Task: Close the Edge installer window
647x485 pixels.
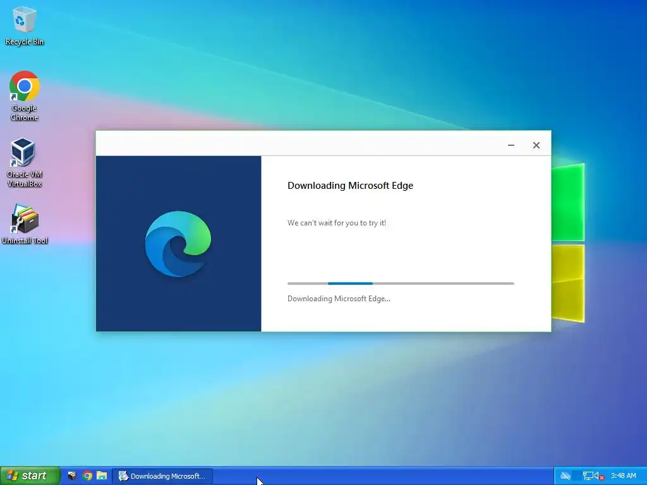Action: (x=536, y=145)
